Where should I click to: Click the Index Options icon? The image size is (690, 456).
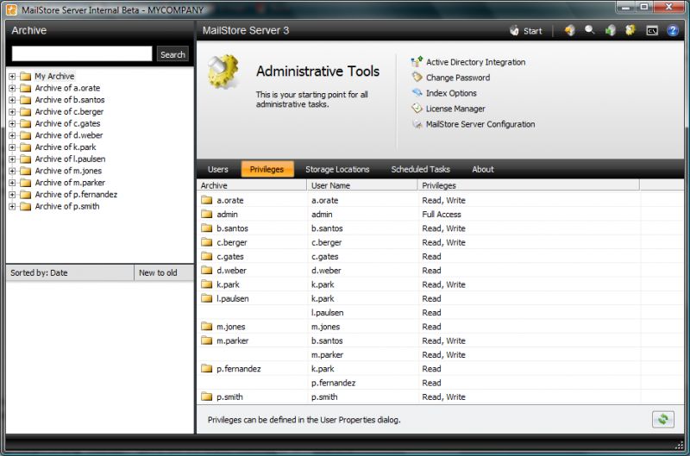point(417,93)
